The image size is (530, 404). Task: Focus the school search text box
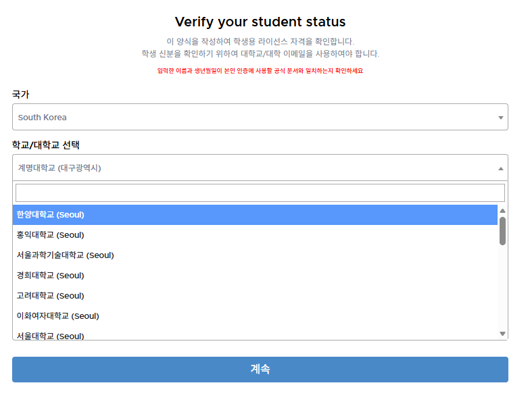(260, 193)
